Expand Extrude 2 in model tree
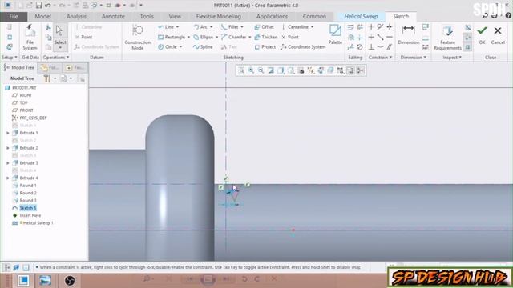Viewport: 513px width, 288px height. click(8, 148)
